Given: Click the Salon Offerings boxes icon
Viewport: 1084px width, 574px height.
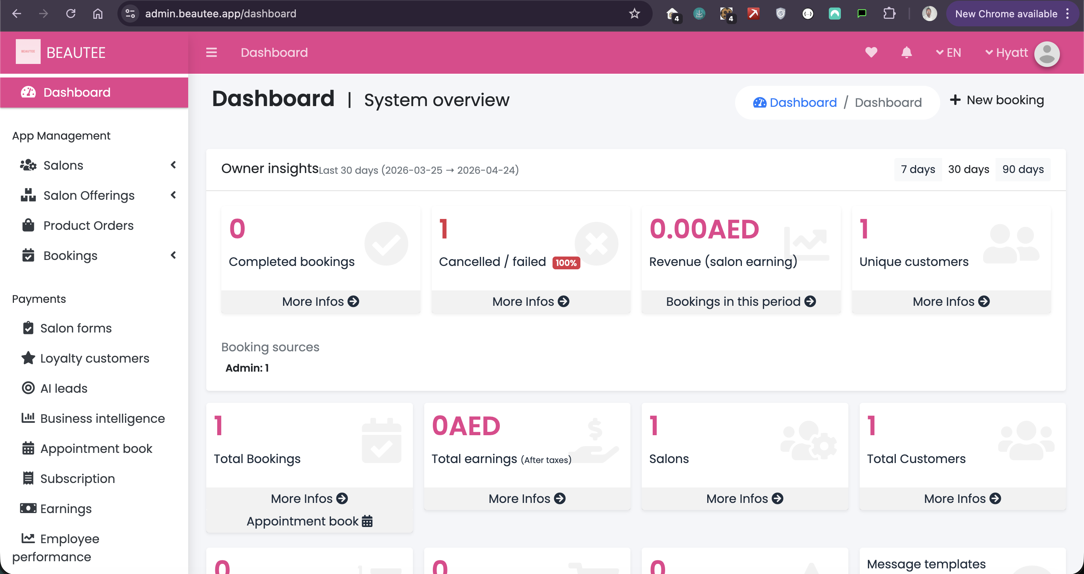Looking at the screenshot, I should (28, 195).
